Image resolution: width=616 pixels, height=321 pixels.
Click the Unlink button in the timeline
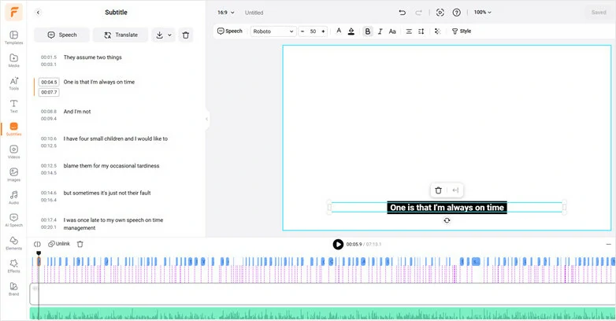[59, 244]
